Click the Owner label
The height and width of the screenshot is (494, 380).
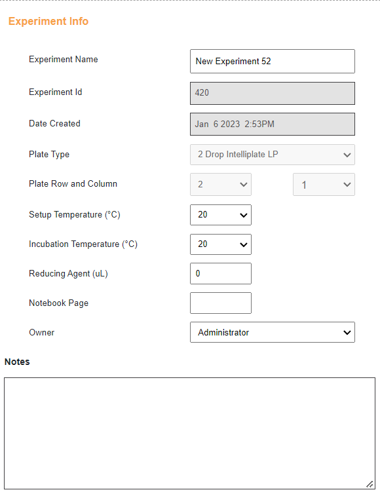click(x=41, y=332)
